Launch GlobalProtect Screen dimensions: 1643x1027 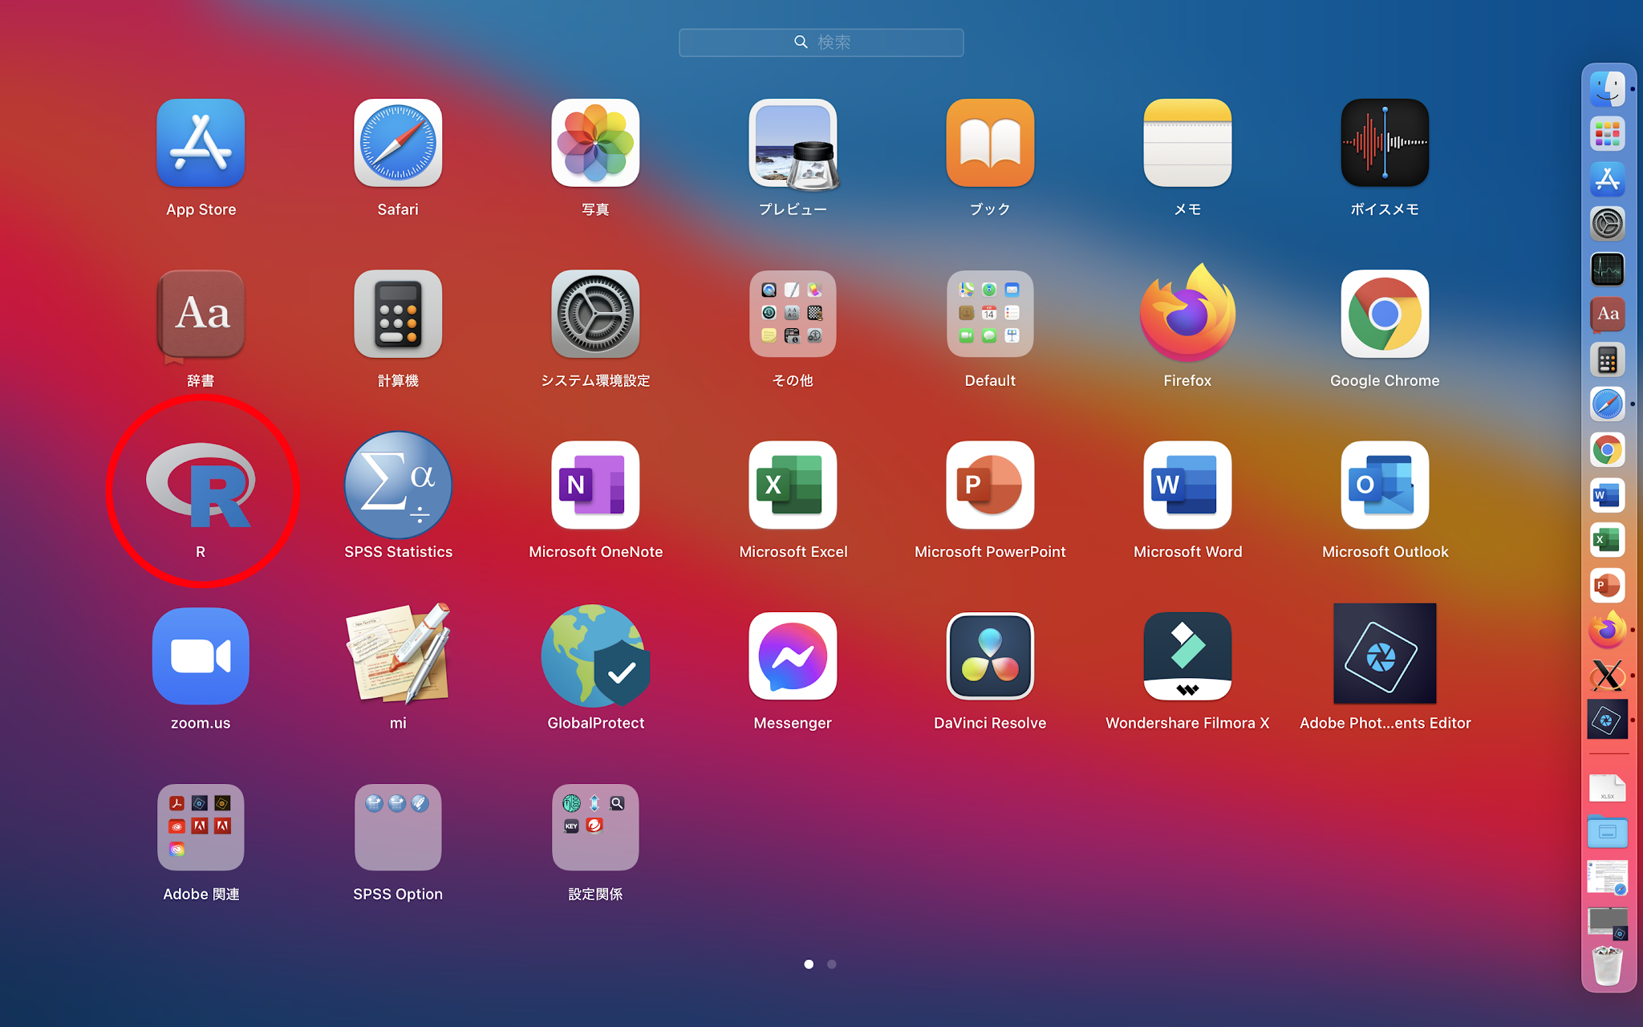[594, 656]
